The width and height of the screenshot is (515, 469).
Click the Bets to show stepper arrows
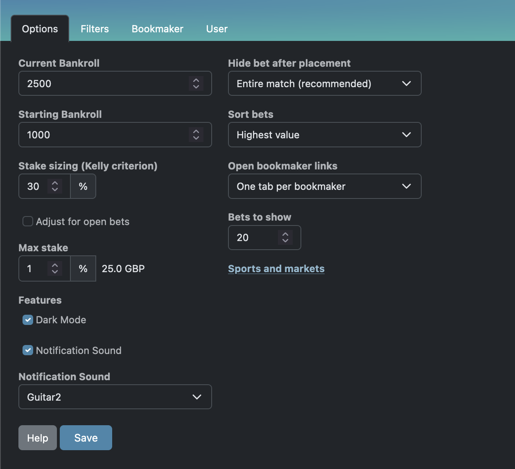click(285, 237)
